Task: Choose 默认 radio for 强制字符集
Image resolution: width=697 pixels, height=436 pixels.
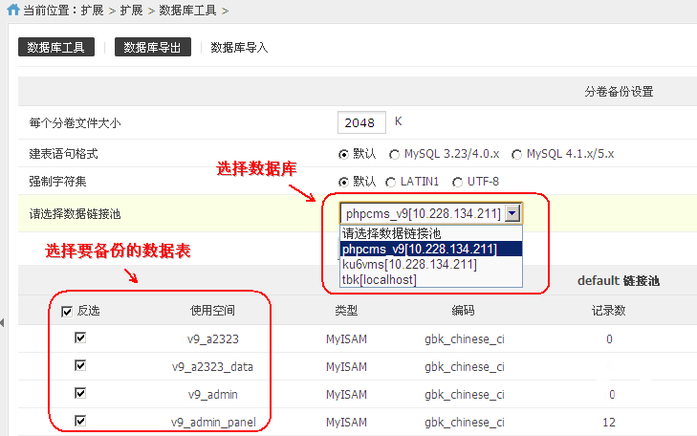Action: (343, 182)
